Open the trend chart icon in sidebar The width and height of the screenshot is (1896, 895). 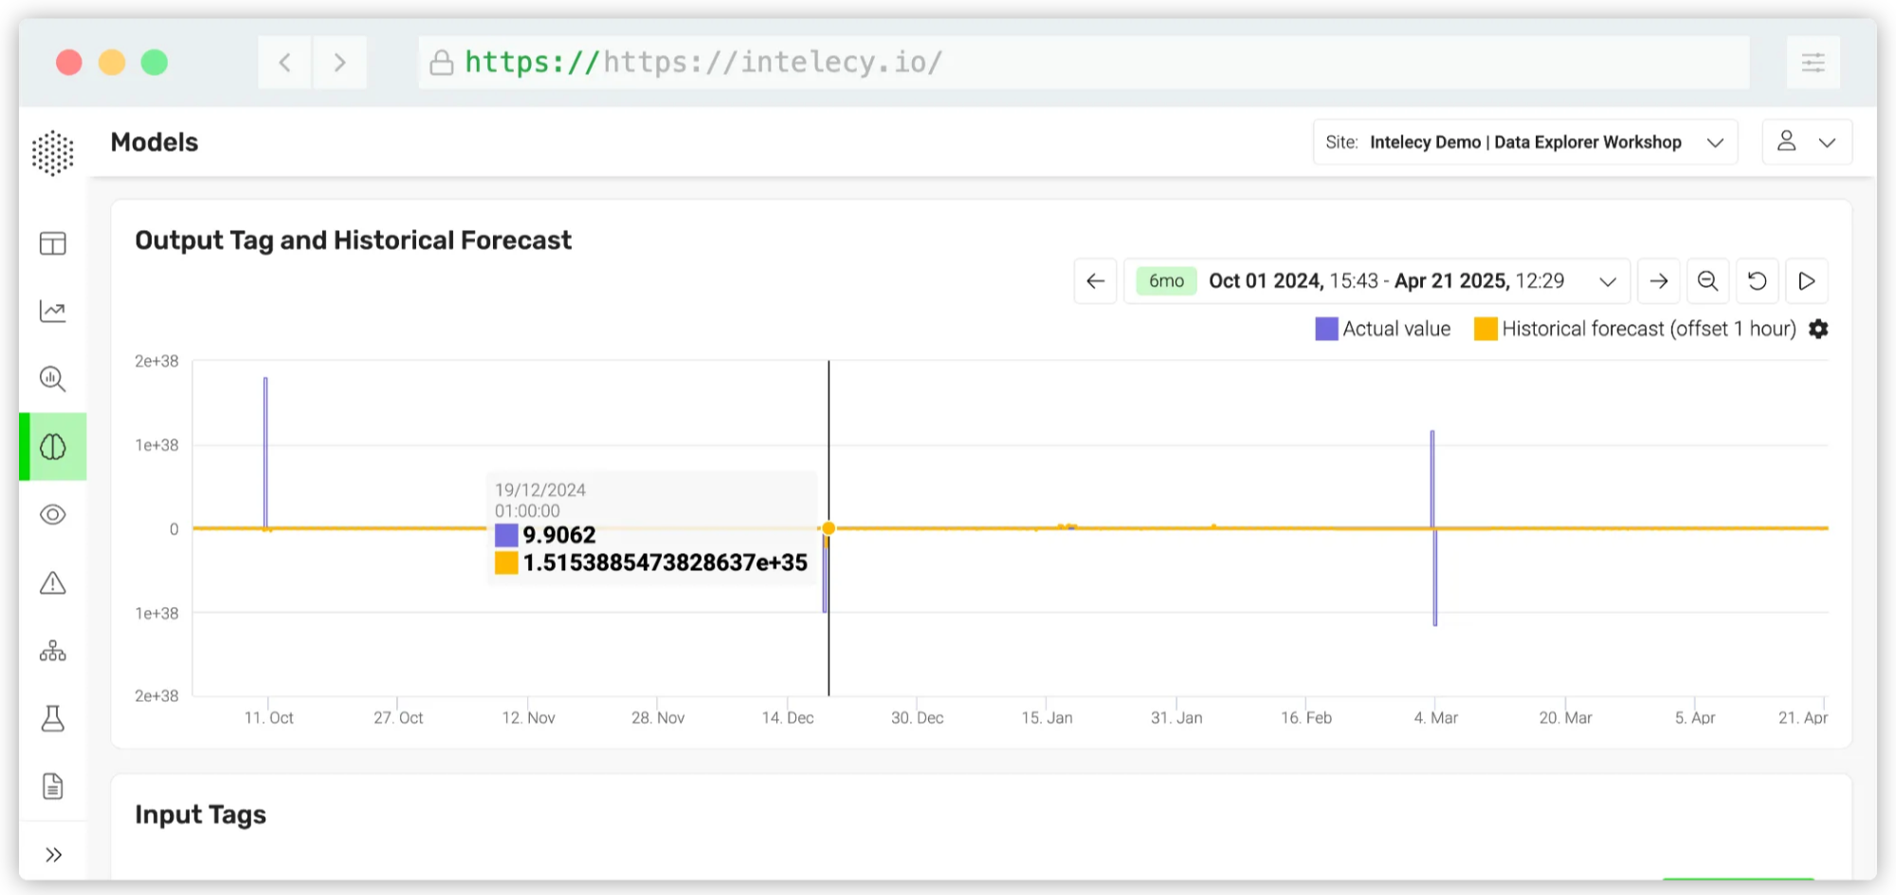(x=53, y=312)
